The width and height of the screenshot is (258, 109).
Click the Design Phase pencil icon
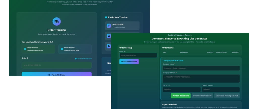[x=109, y=26]
